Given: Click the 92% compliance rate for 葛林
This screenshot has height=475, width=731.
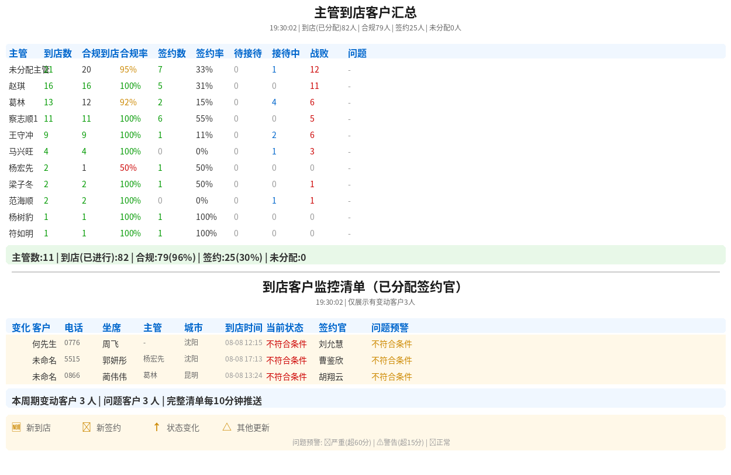Looking at the screenshot, I should 128,102.
